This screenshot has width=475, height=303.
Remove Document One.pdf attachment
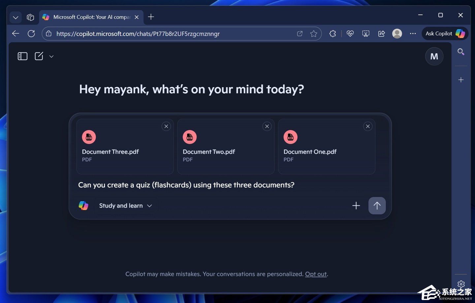[368, 126]
